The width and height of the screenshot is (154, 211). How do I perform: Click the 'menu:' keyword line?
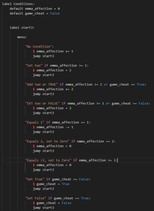click(x=22, y=37)
